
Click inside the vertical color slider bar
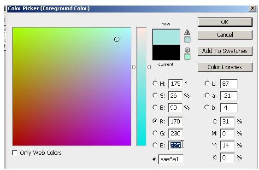click(141, 86)
